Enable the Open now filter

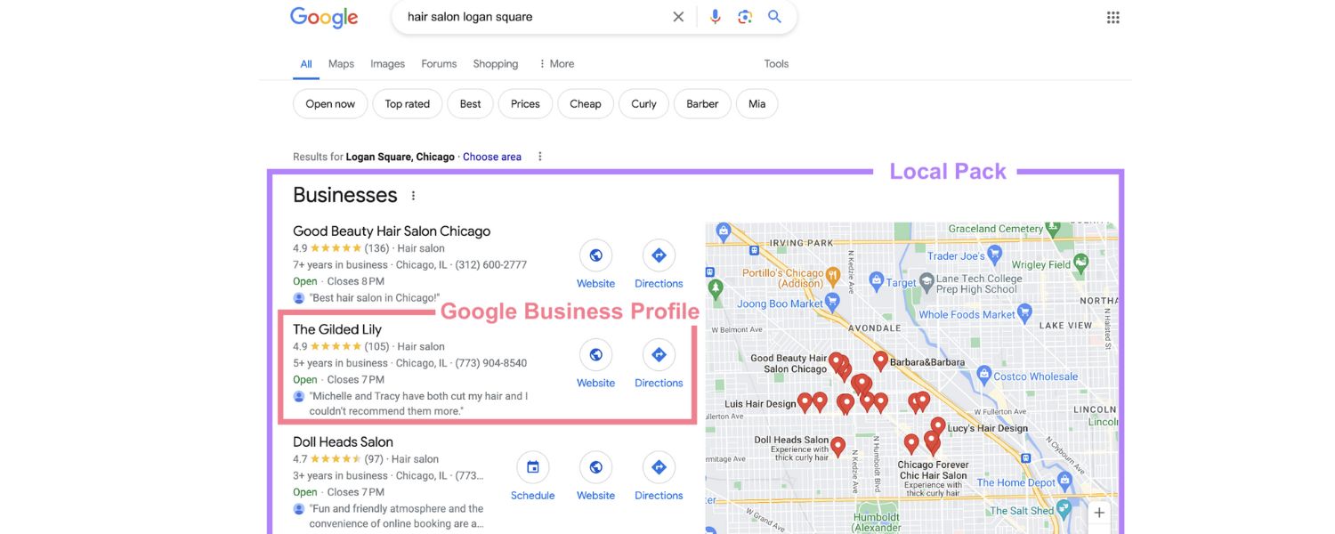(x=329, y=103)
